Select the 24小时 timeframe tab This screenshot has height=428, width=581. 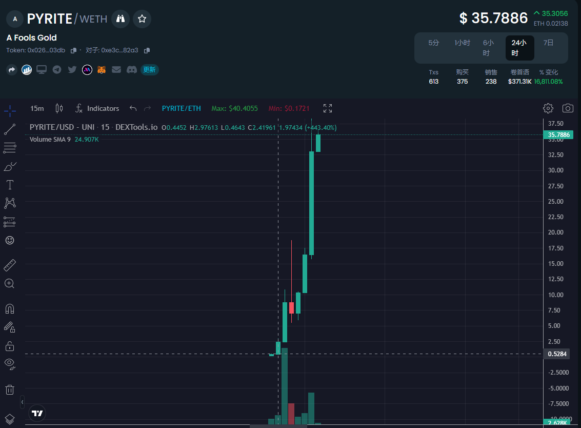(519, 48)
